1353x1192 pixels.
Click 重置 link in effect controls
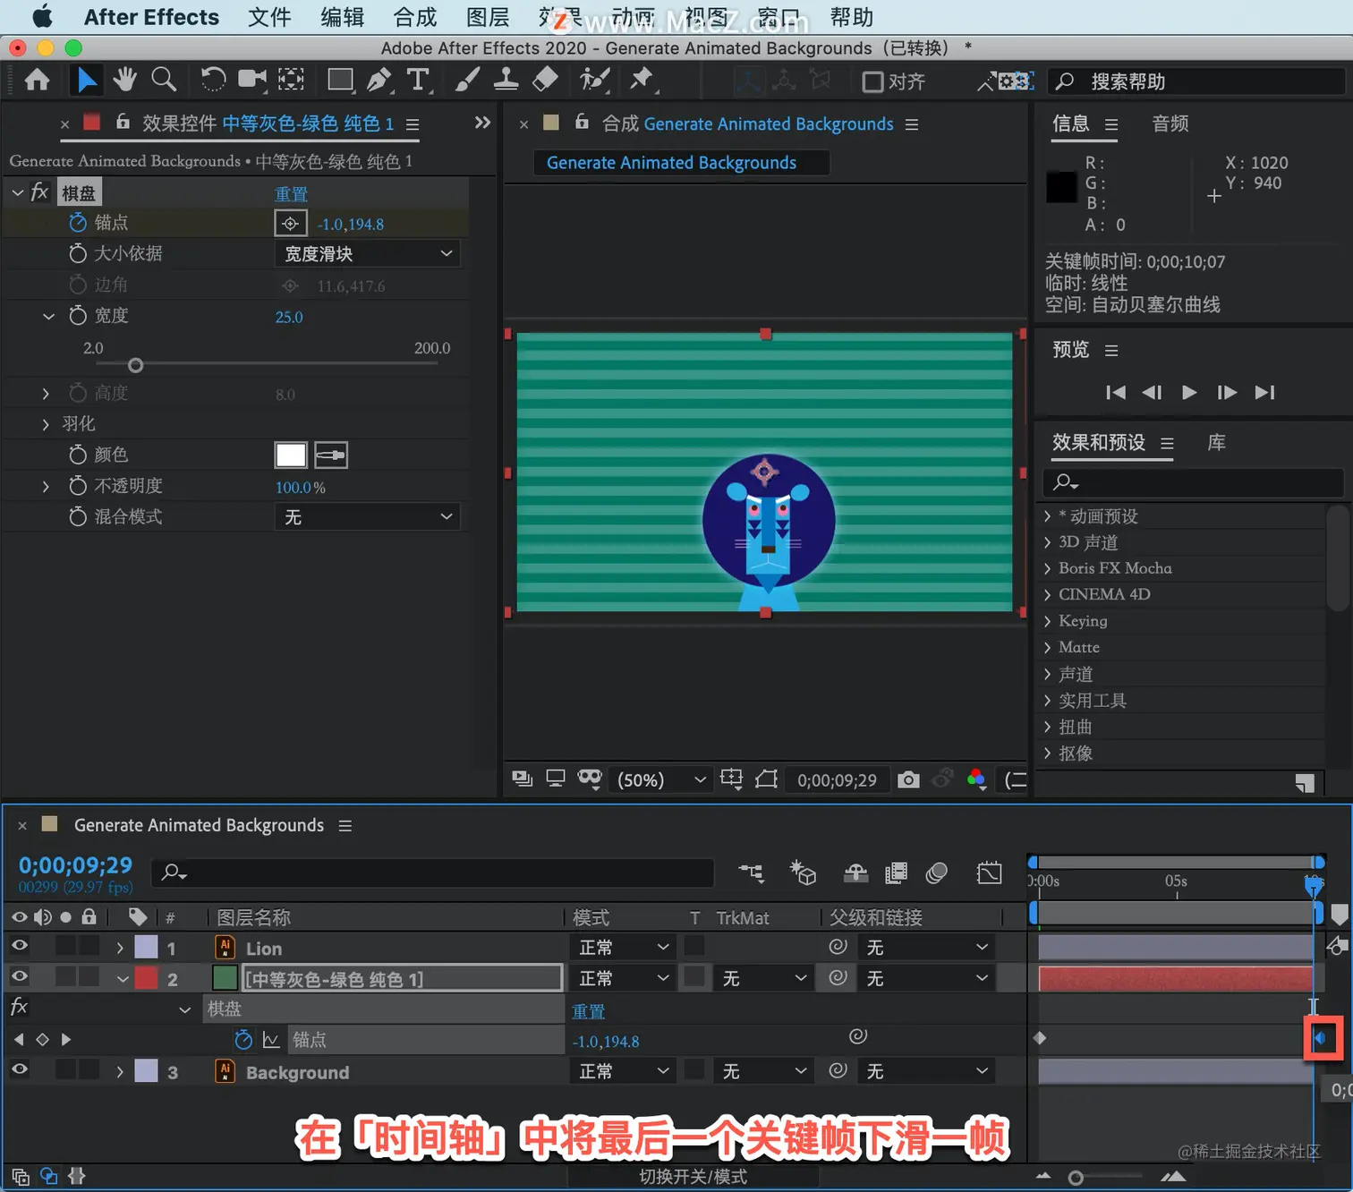291,194
